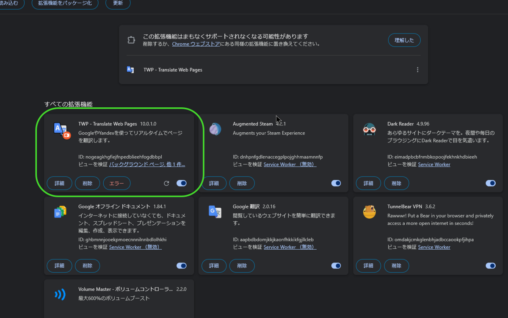This screenshot has height=318, width=508.
Task: Click 'Augments your Steam Experience' description
Action: click(x=269, y=133)
